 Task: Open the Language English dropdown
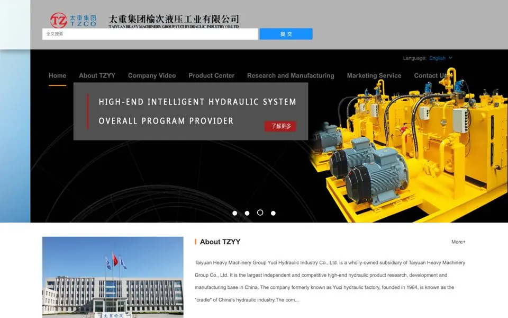(x=440, y=58)
